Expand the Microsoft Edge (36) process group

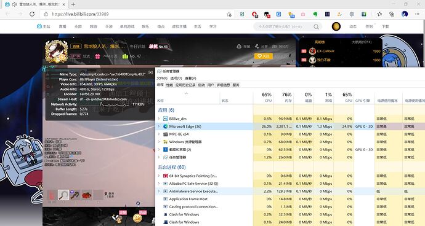(x=159, y=127)
